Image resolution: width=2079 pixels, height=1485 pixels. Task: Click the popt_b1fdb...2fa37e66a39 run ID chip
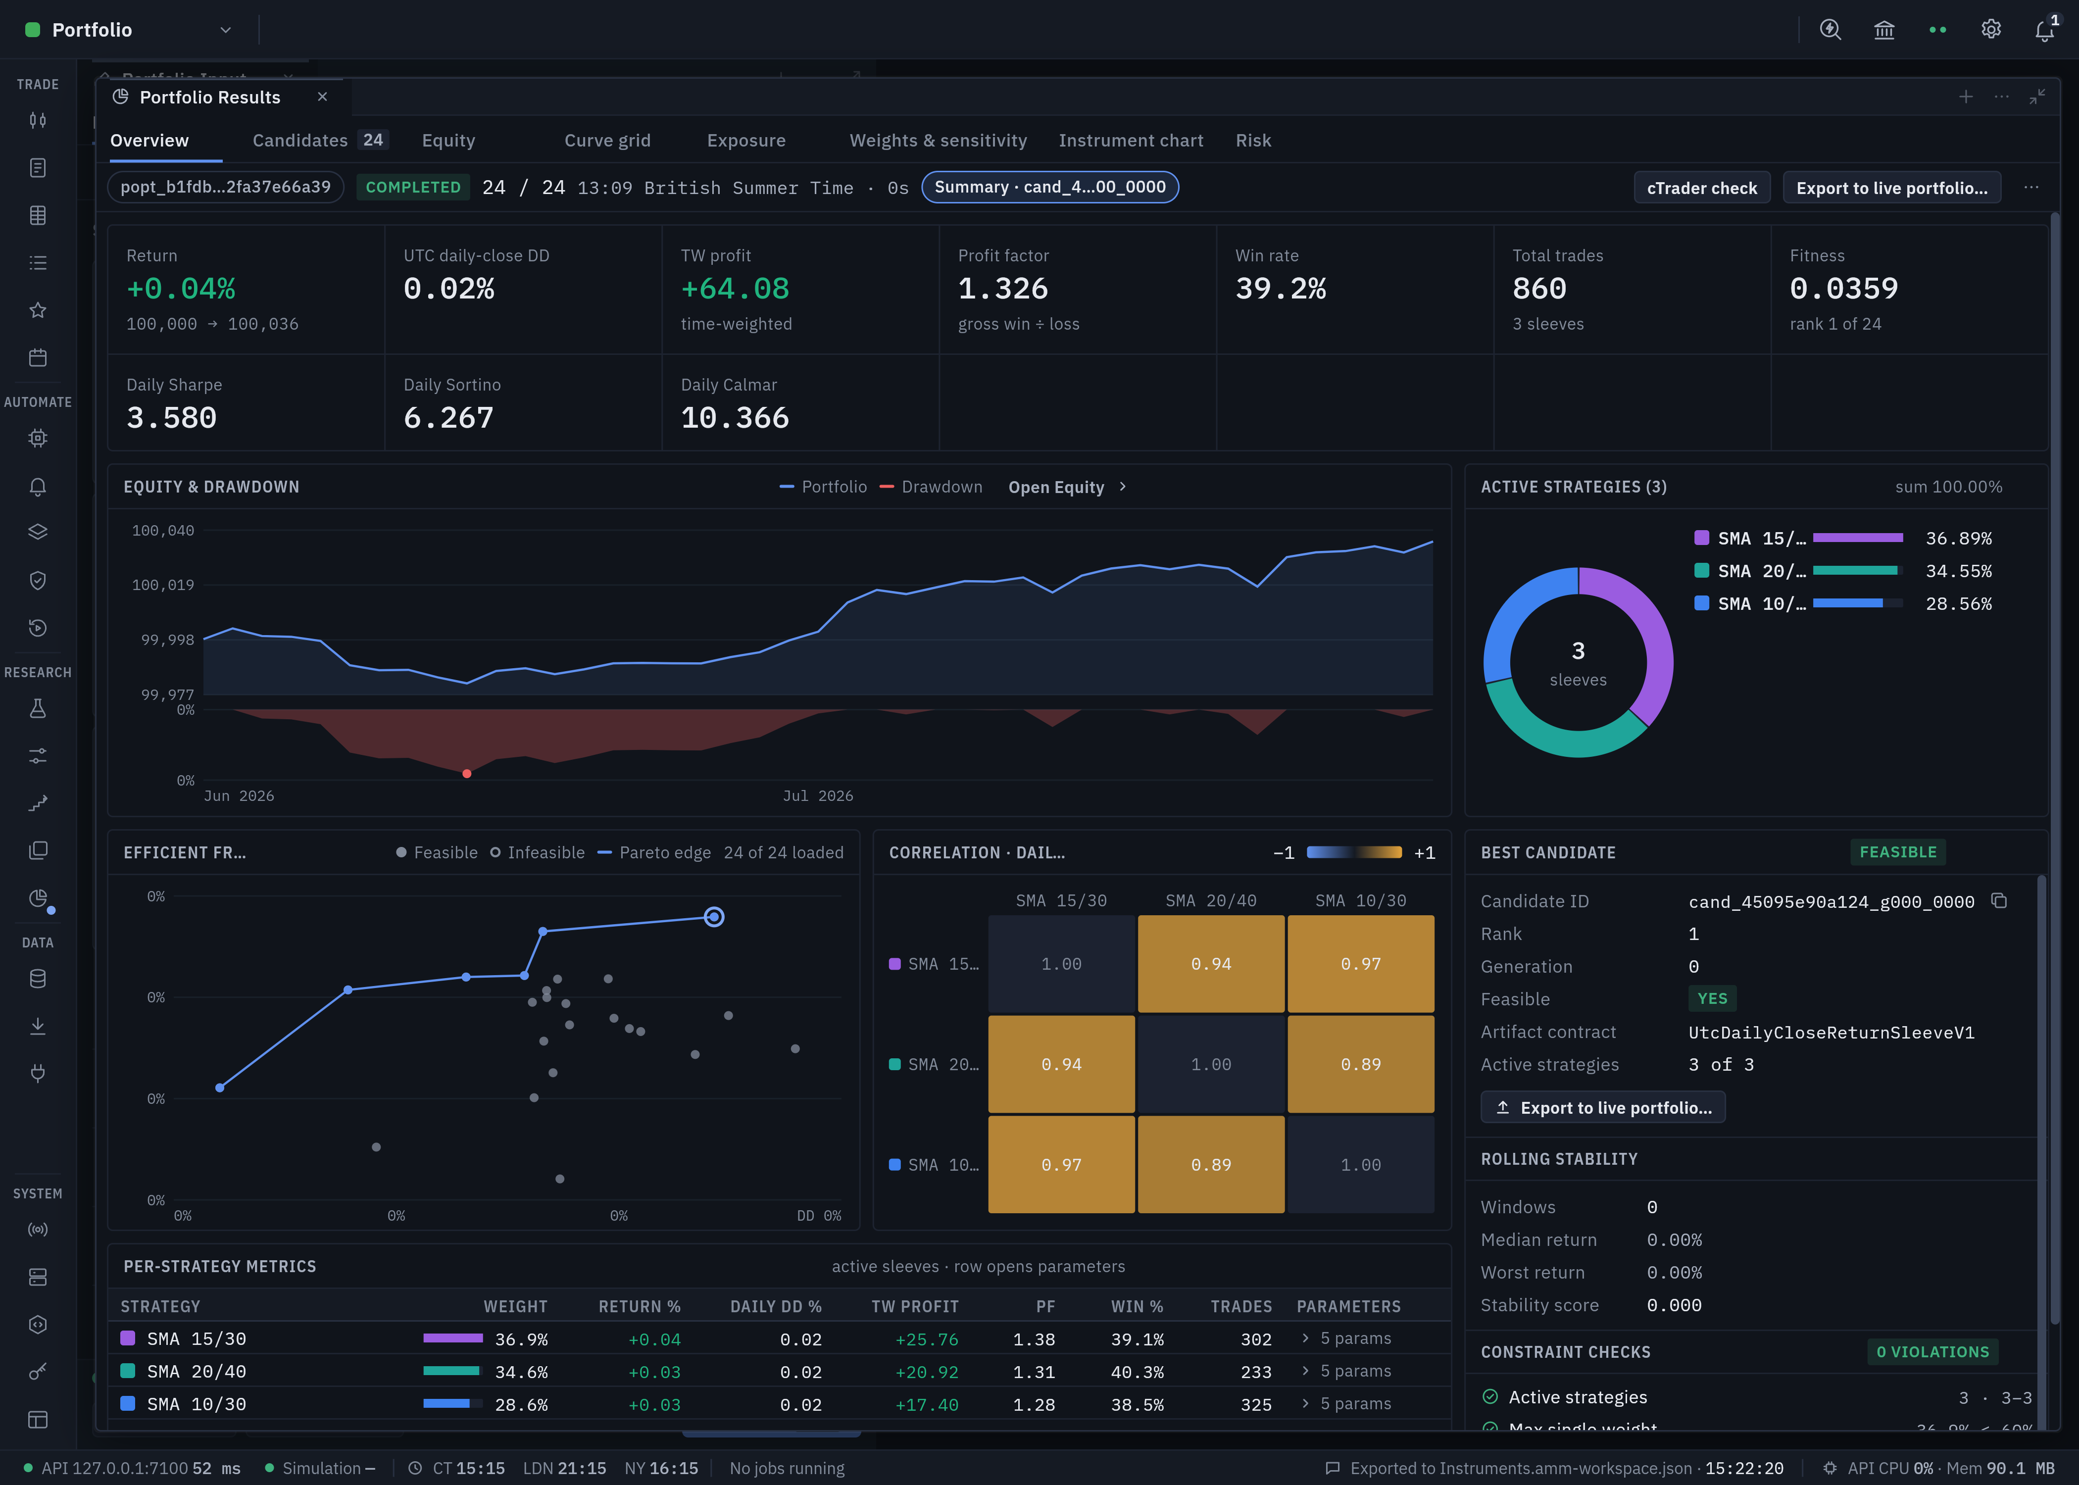(226, 187)
